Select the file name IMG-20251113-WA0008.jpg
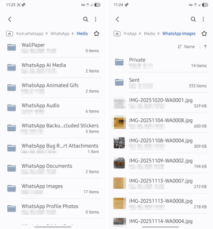 [x=161, y=201]
